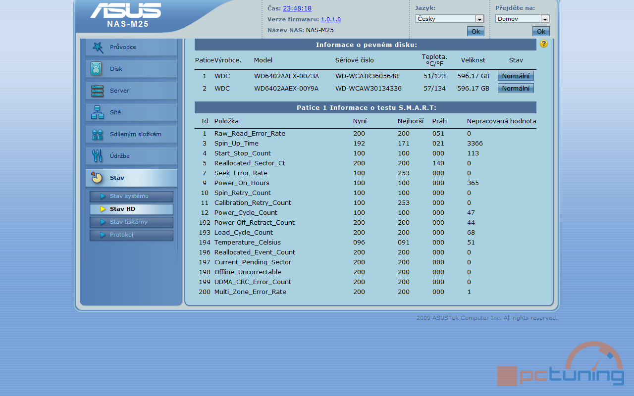Click model WD6402AAEX-00Z3A

click(x=286, y=76)
